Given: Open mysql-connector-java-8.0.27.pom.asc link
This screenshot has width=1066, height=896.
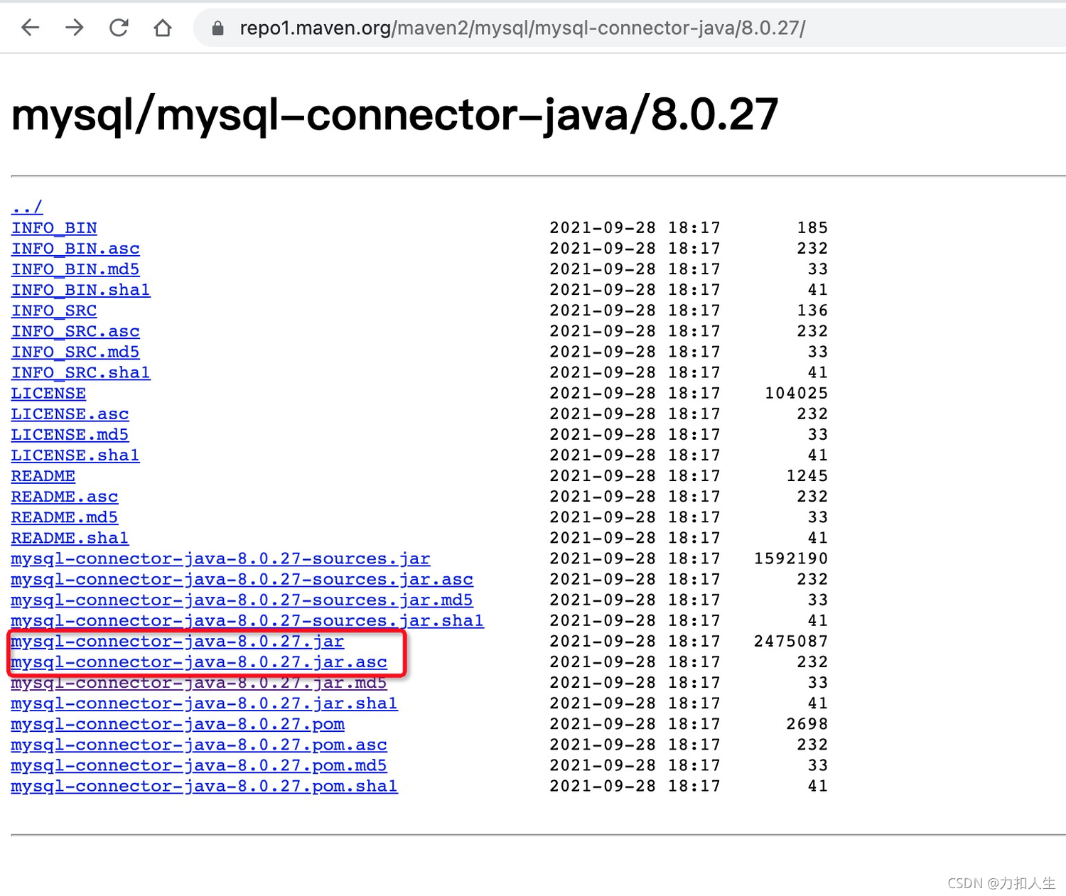Looking at the screenshot, I should (x=199, y=744).
